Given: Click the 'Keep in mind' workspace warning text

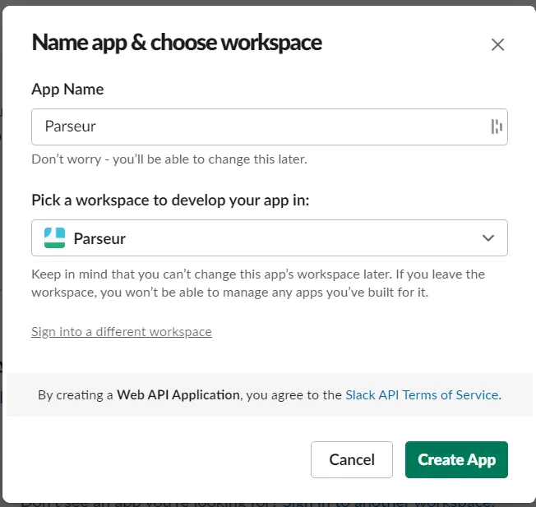Looking at the screenshot, I should [258, 283].
